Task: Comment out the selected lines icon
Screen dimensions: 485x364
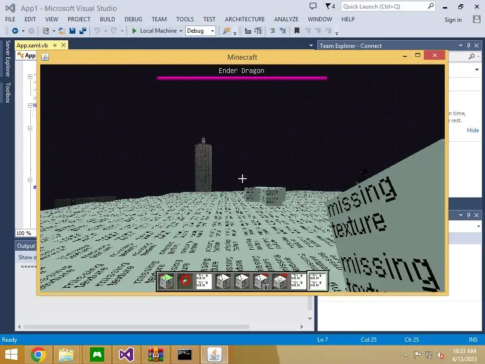Action: [x=272, y=31]
